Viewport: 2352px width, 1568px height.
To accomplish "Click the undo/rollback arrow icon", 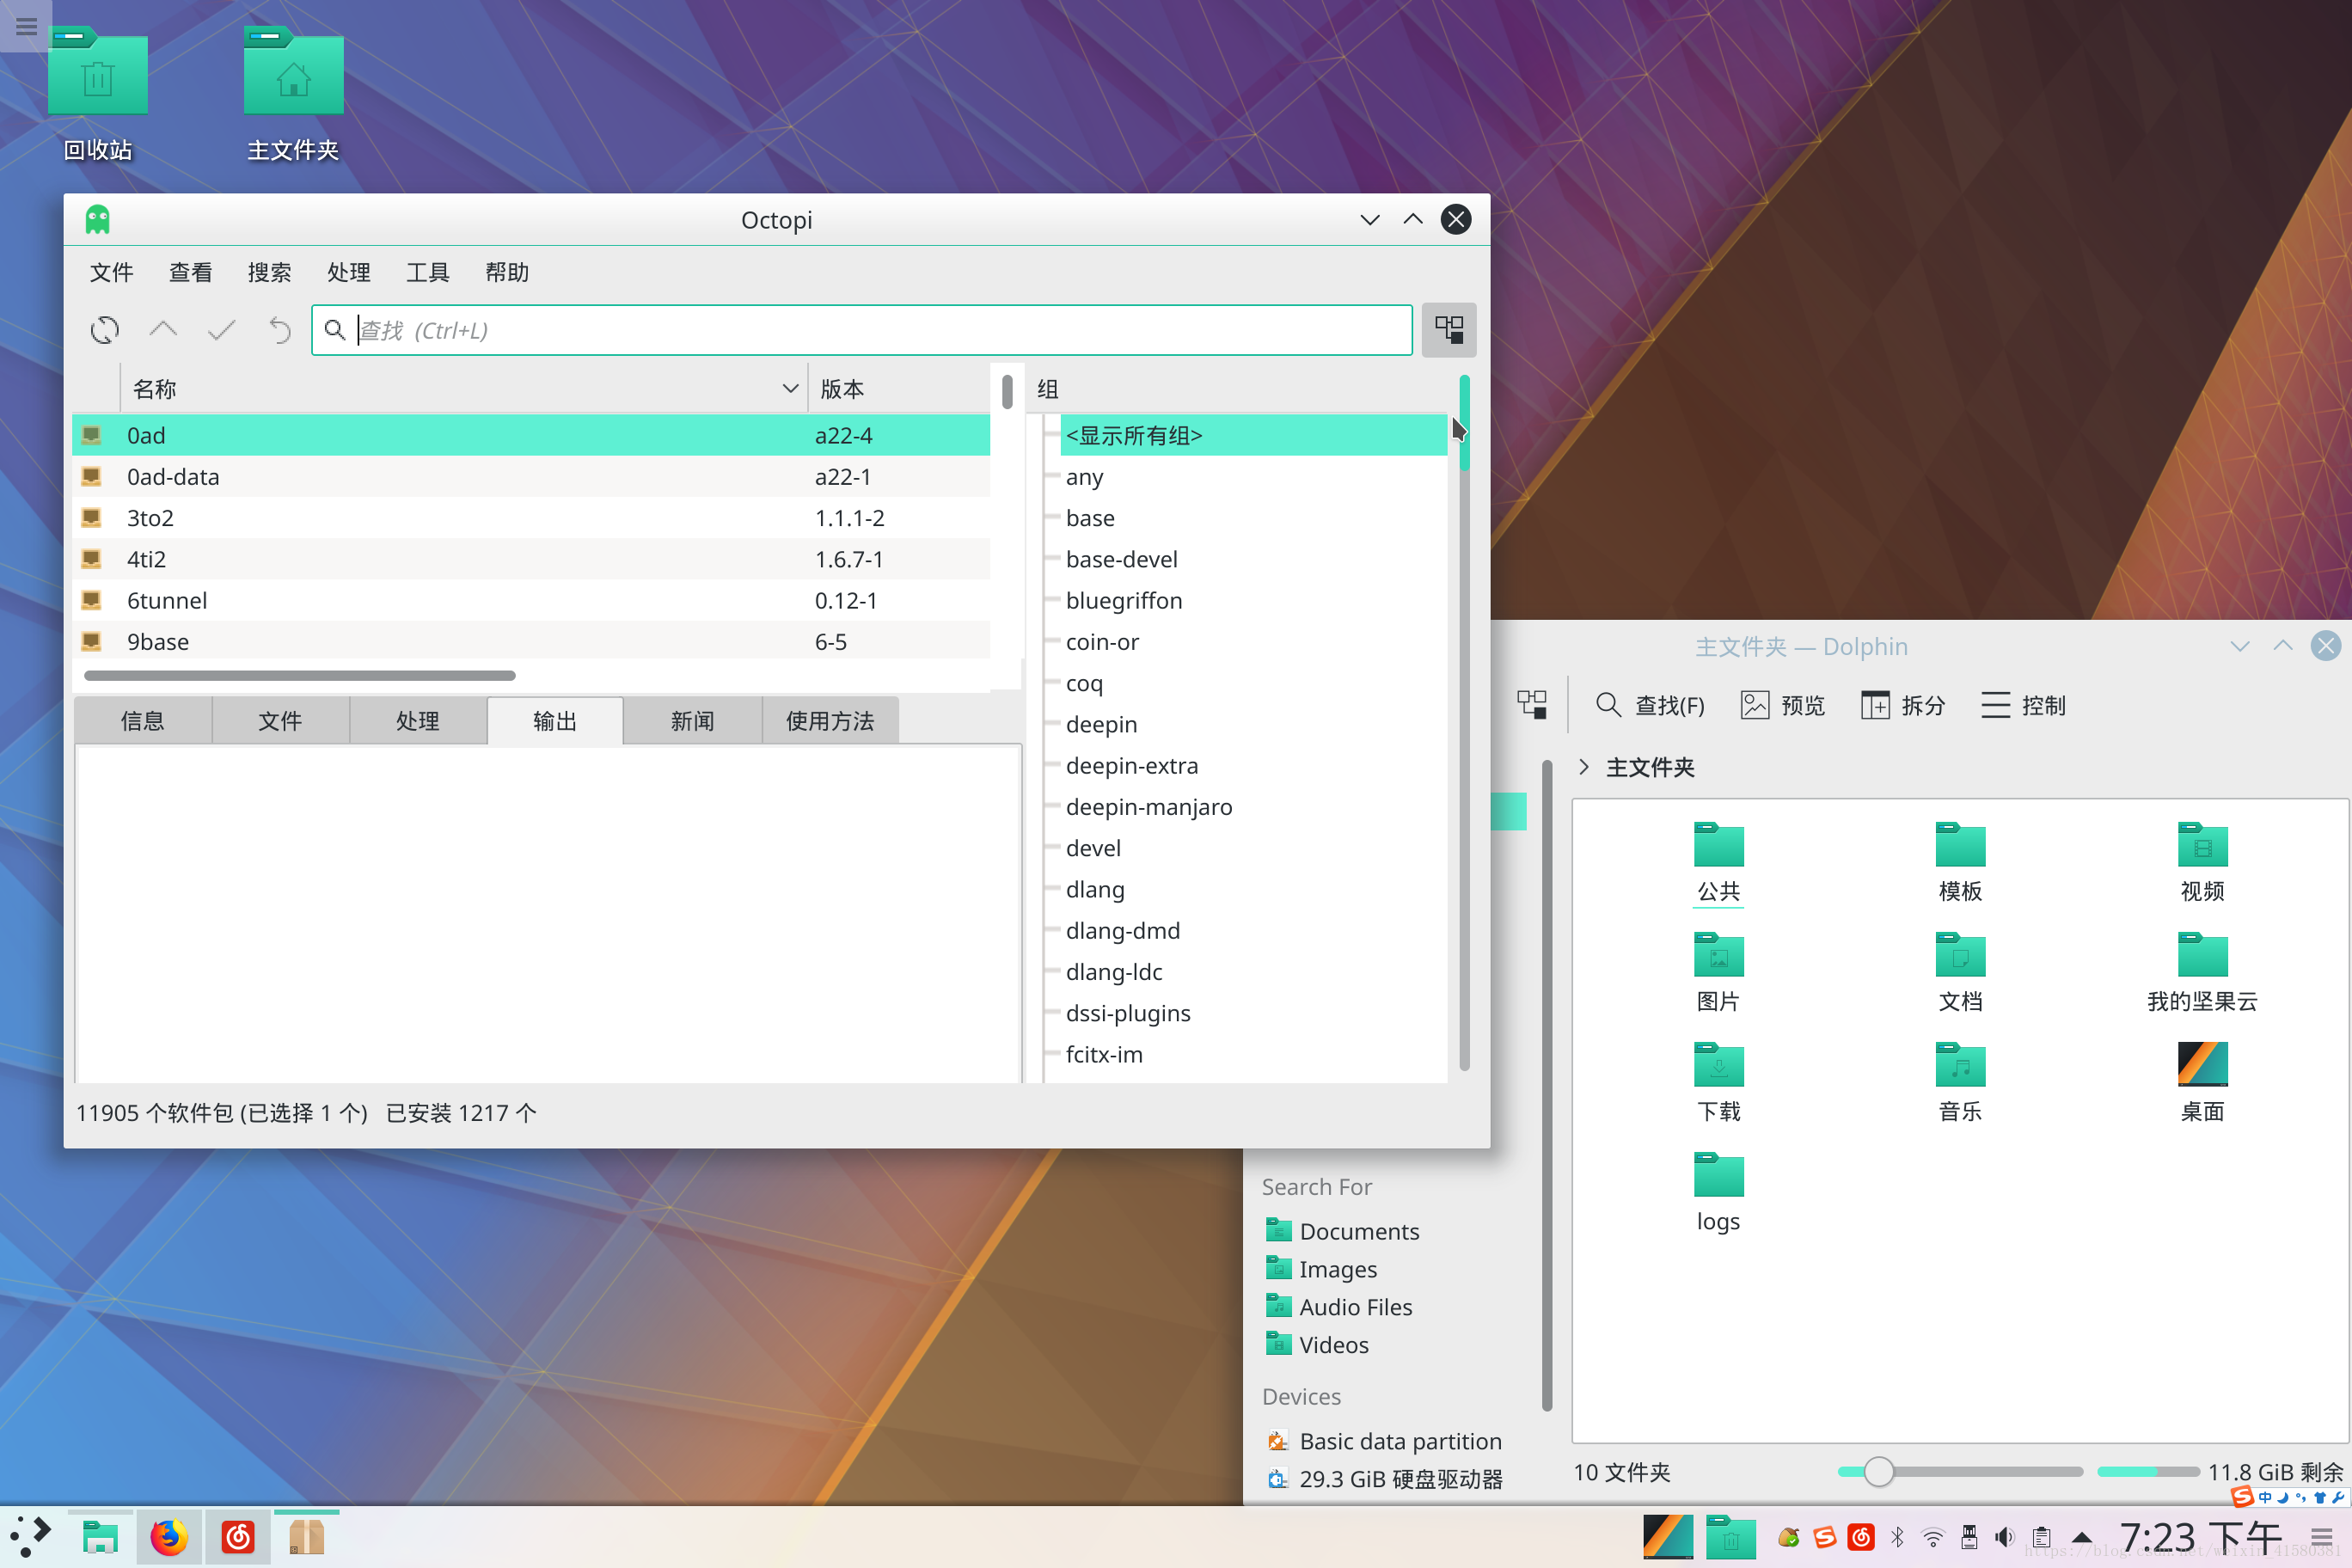I will (x=280, y=330).
